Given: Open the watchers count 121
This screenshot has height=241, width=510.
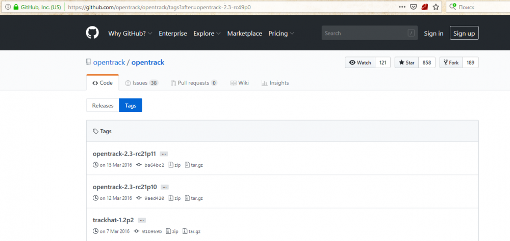Looking at the screenshot, I should pos(383,63).
